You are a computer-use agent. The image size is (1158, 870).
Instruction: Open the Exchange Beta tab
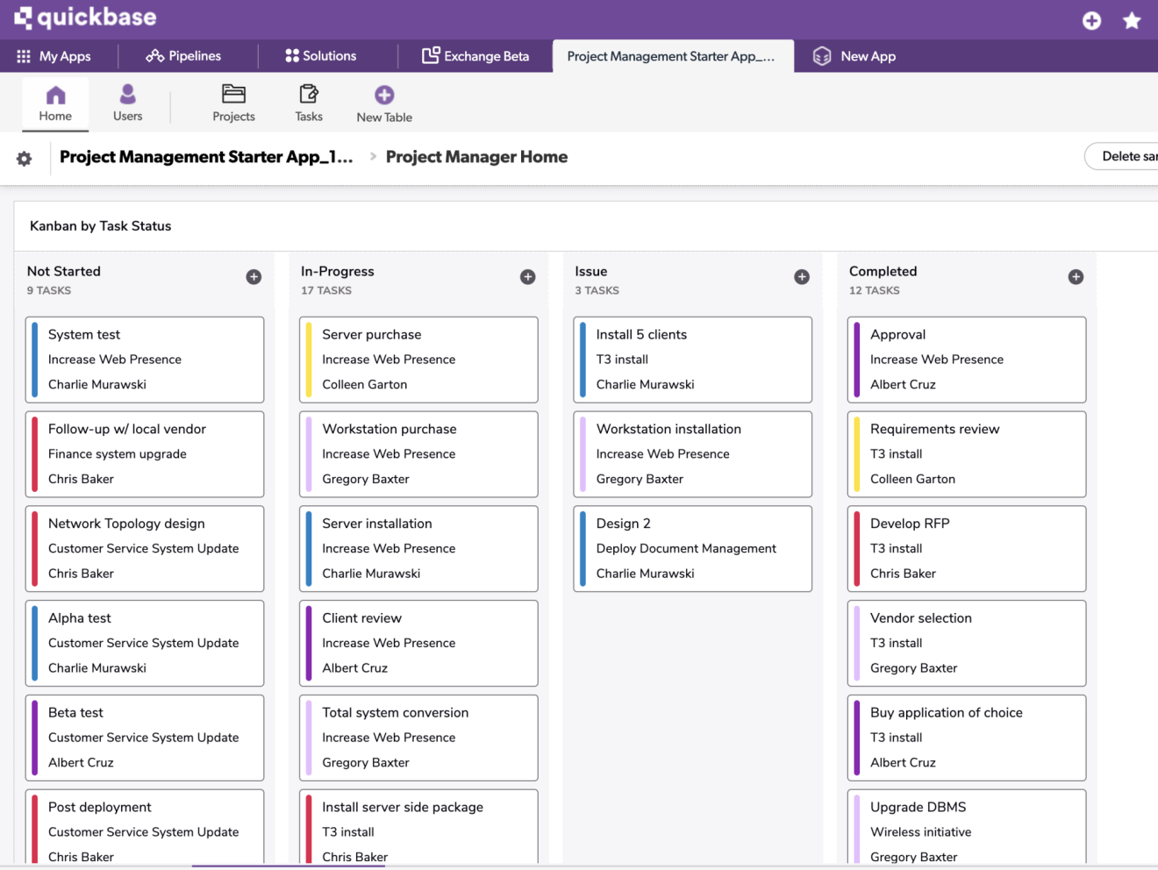tap(475, 56)
